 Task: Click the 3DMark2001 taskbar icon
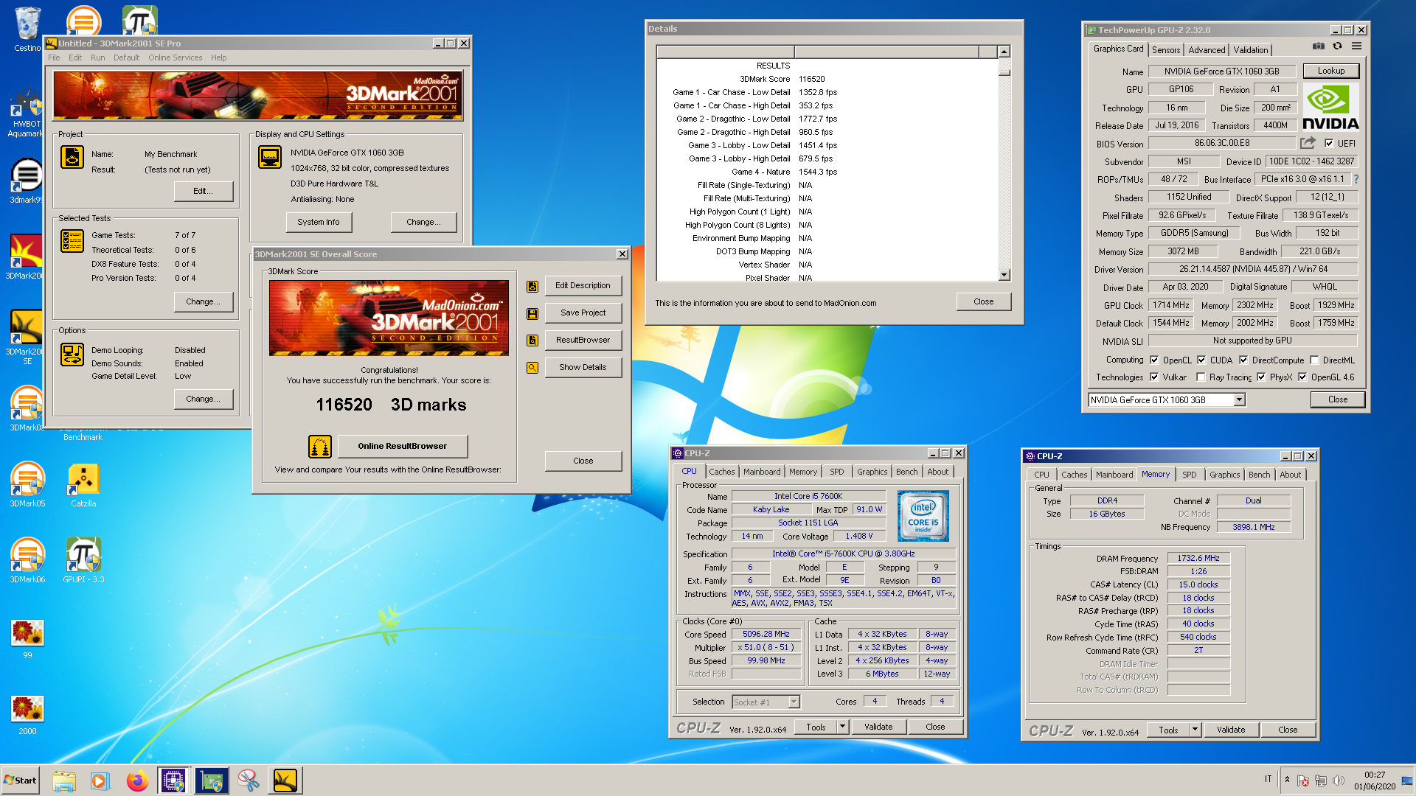pos(285,781)
